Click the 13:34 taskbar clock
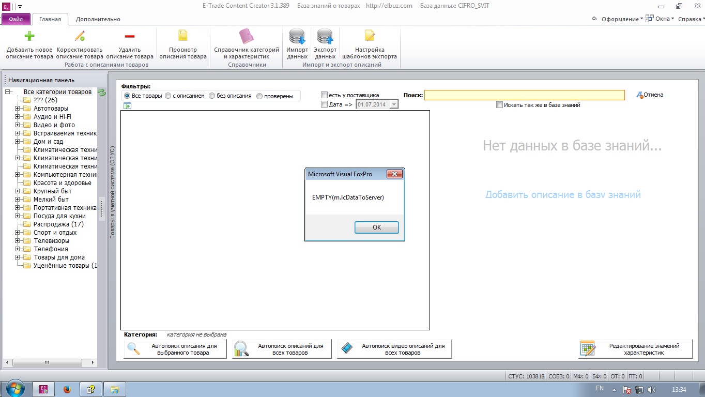Screen dimensions: 705x397 679,389
